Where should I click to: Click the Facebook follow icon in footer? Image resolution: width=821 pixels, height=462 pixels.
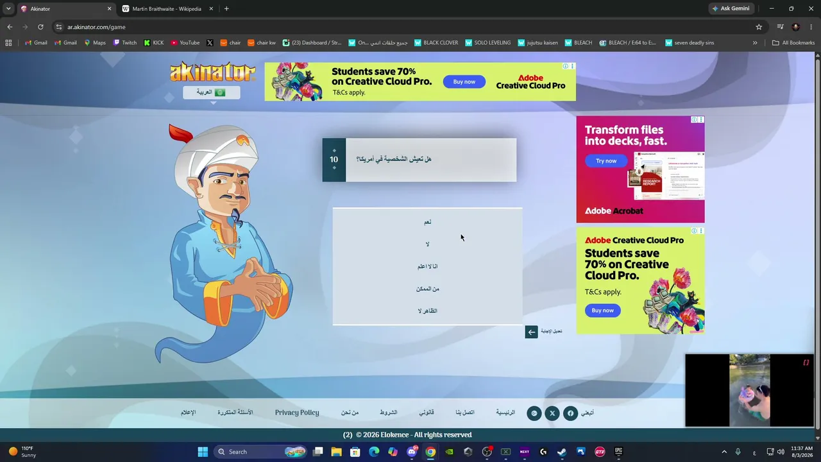click(x=570, y=413)
